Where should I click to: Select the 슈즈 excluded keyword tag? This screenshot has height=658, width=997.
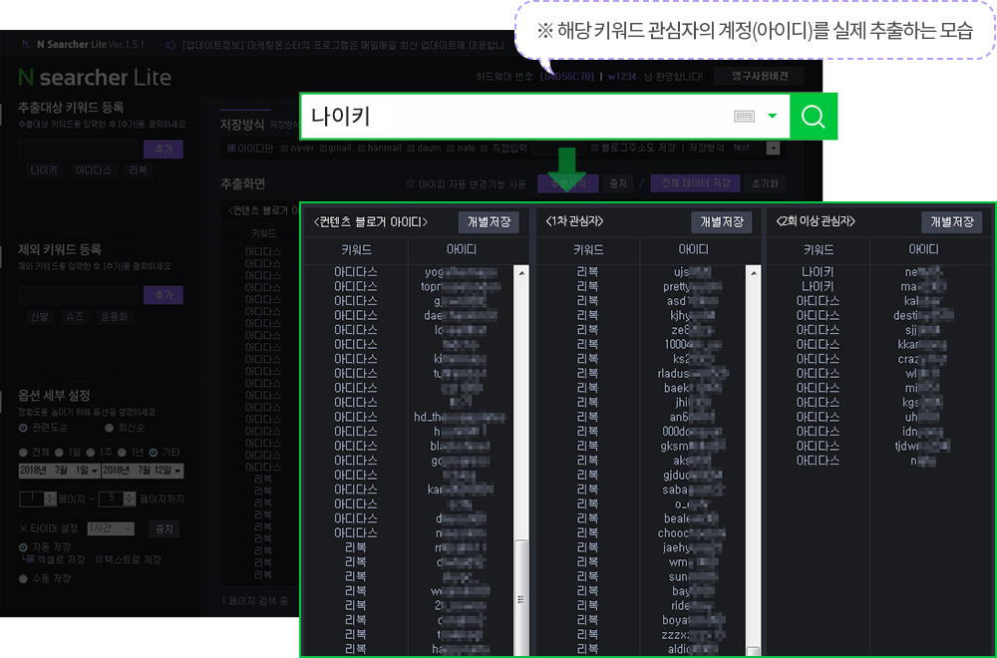(x=75, y=316)
